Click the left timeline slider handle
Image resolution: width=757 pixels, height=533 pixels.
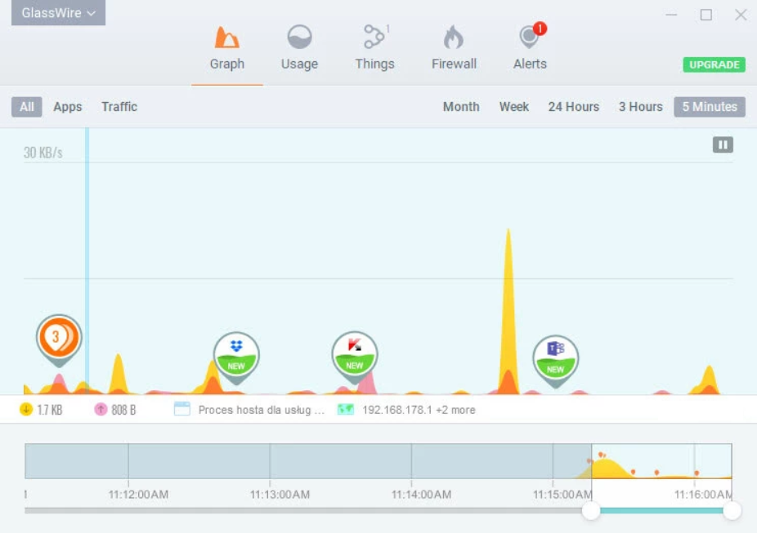click(591, 511)
